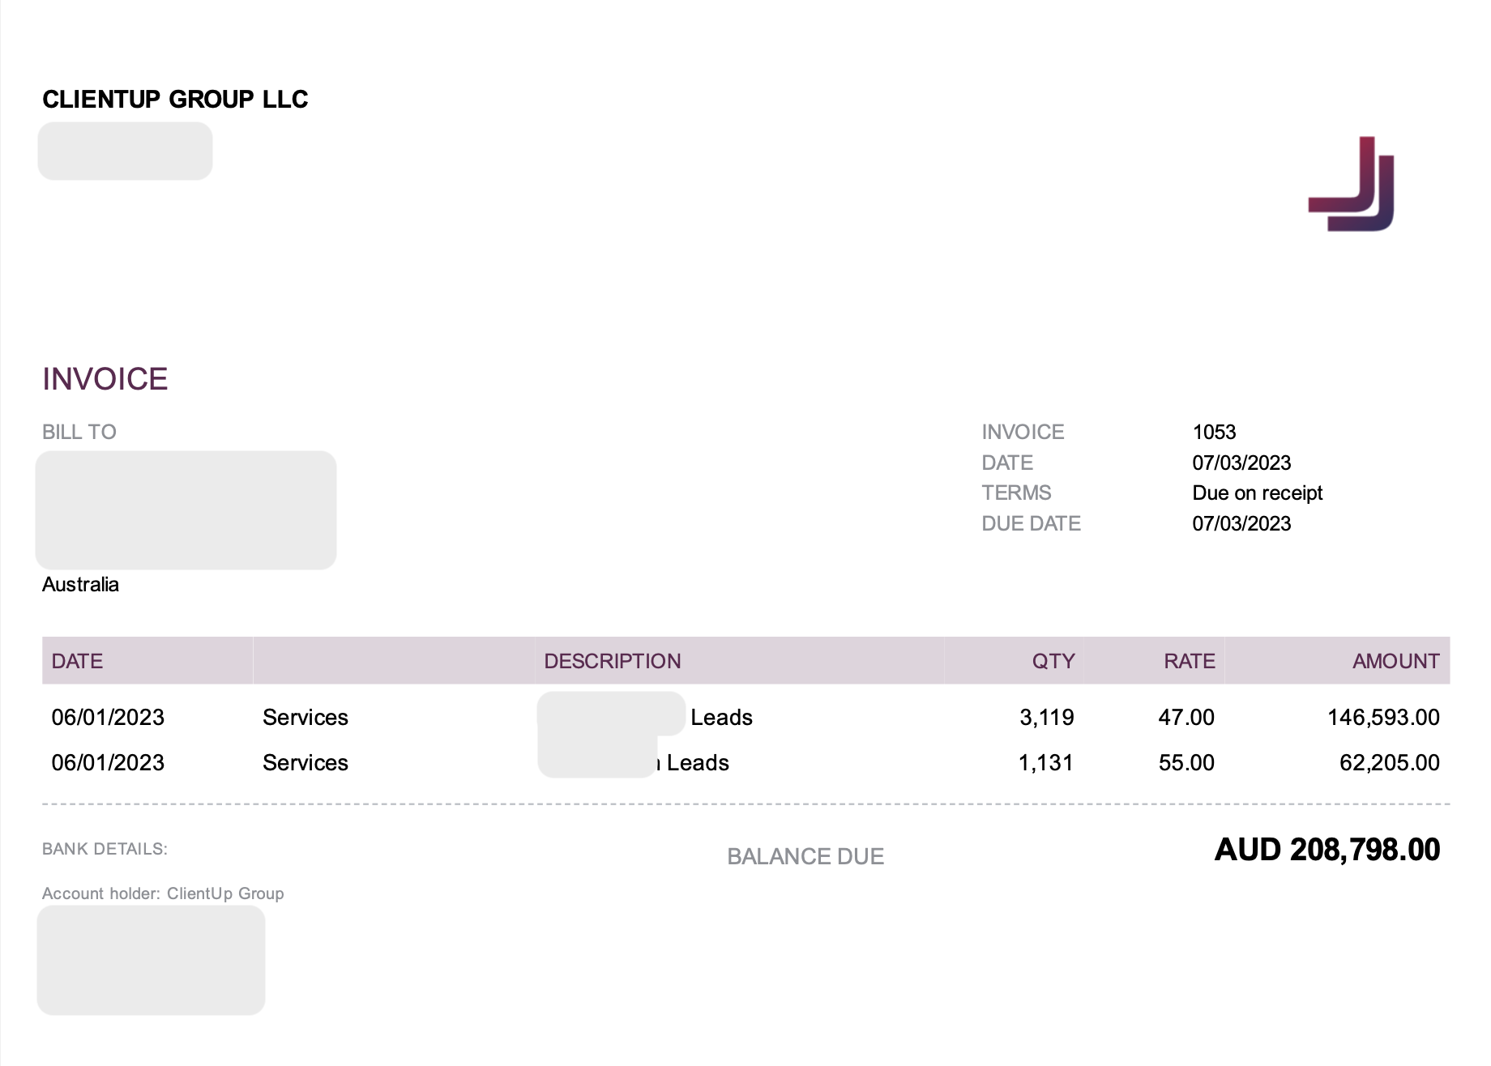Click the 146,593.00 amount
The image size is (1491, 1066).
pos(1382,717)
